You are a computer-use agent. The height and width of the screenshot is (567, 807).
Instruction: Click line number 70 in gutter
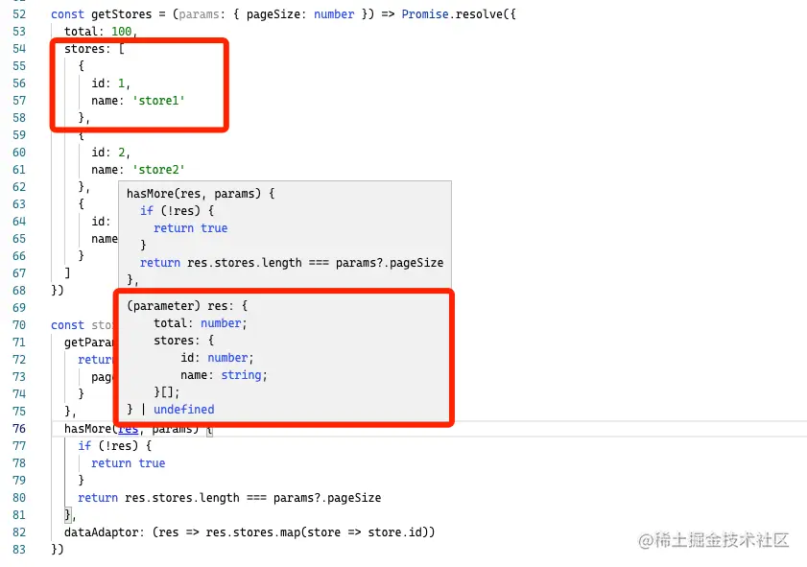point(19,325)
